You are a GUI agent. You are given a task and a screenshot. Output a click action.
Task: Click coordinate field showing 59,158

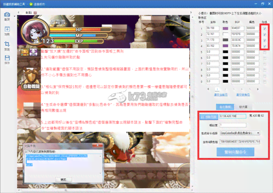[x=212, y=28]
